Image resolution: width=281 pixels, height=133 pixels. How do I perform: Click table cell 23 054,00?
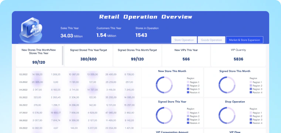click(111, 128)
